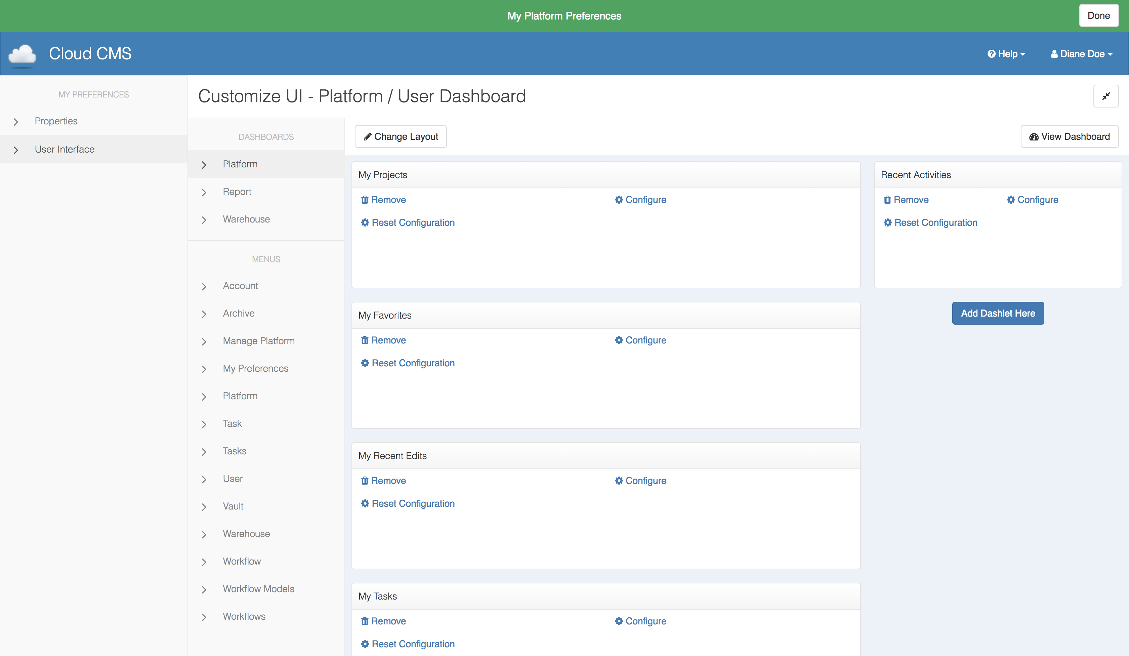Click the Cloud CMS cloud logo icon
Image resolution: width=1129 pixels, height=656 pixels.
[23, 54]
